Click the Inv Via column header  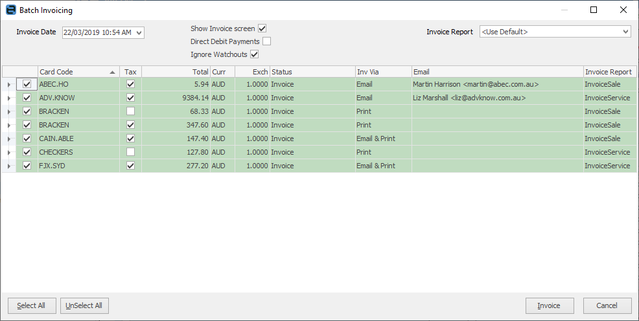pyautogui.click(x=382, y=72)
